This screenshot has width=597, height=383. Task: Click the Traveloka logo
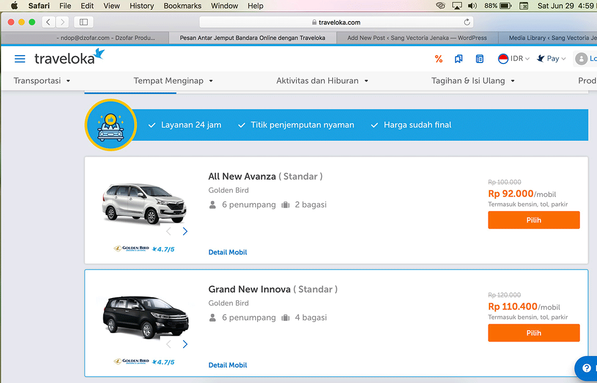pyautogui.click(x=69, y=57)
